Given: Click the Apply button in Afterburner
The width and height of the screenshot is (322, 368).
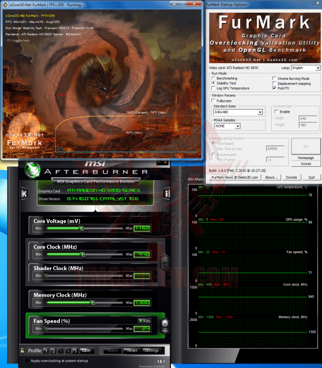Looking at the screenshot, I should coord(113,351).
